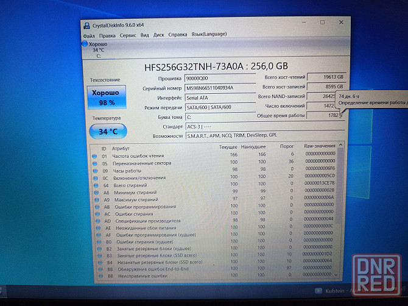
Task: Click the status dot for Всего стираний
Action: point(96,185)
